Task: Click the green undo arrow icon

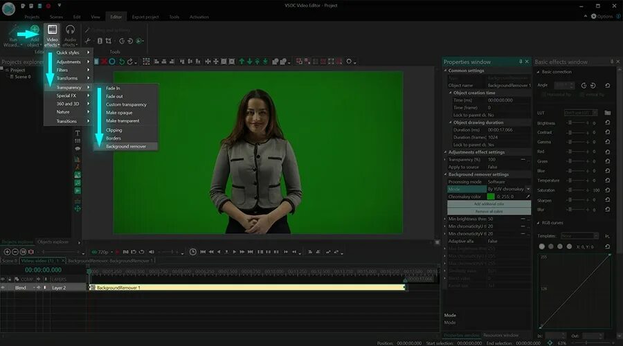Action: point(122,62)
